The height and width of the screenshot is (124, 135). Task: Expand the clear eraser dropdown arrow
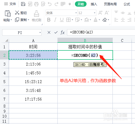109,20
